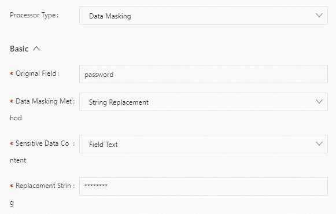Click the Sensitive Data Content label
The height and width of the screenshot is (214, 336).
(x=42, y=152)
